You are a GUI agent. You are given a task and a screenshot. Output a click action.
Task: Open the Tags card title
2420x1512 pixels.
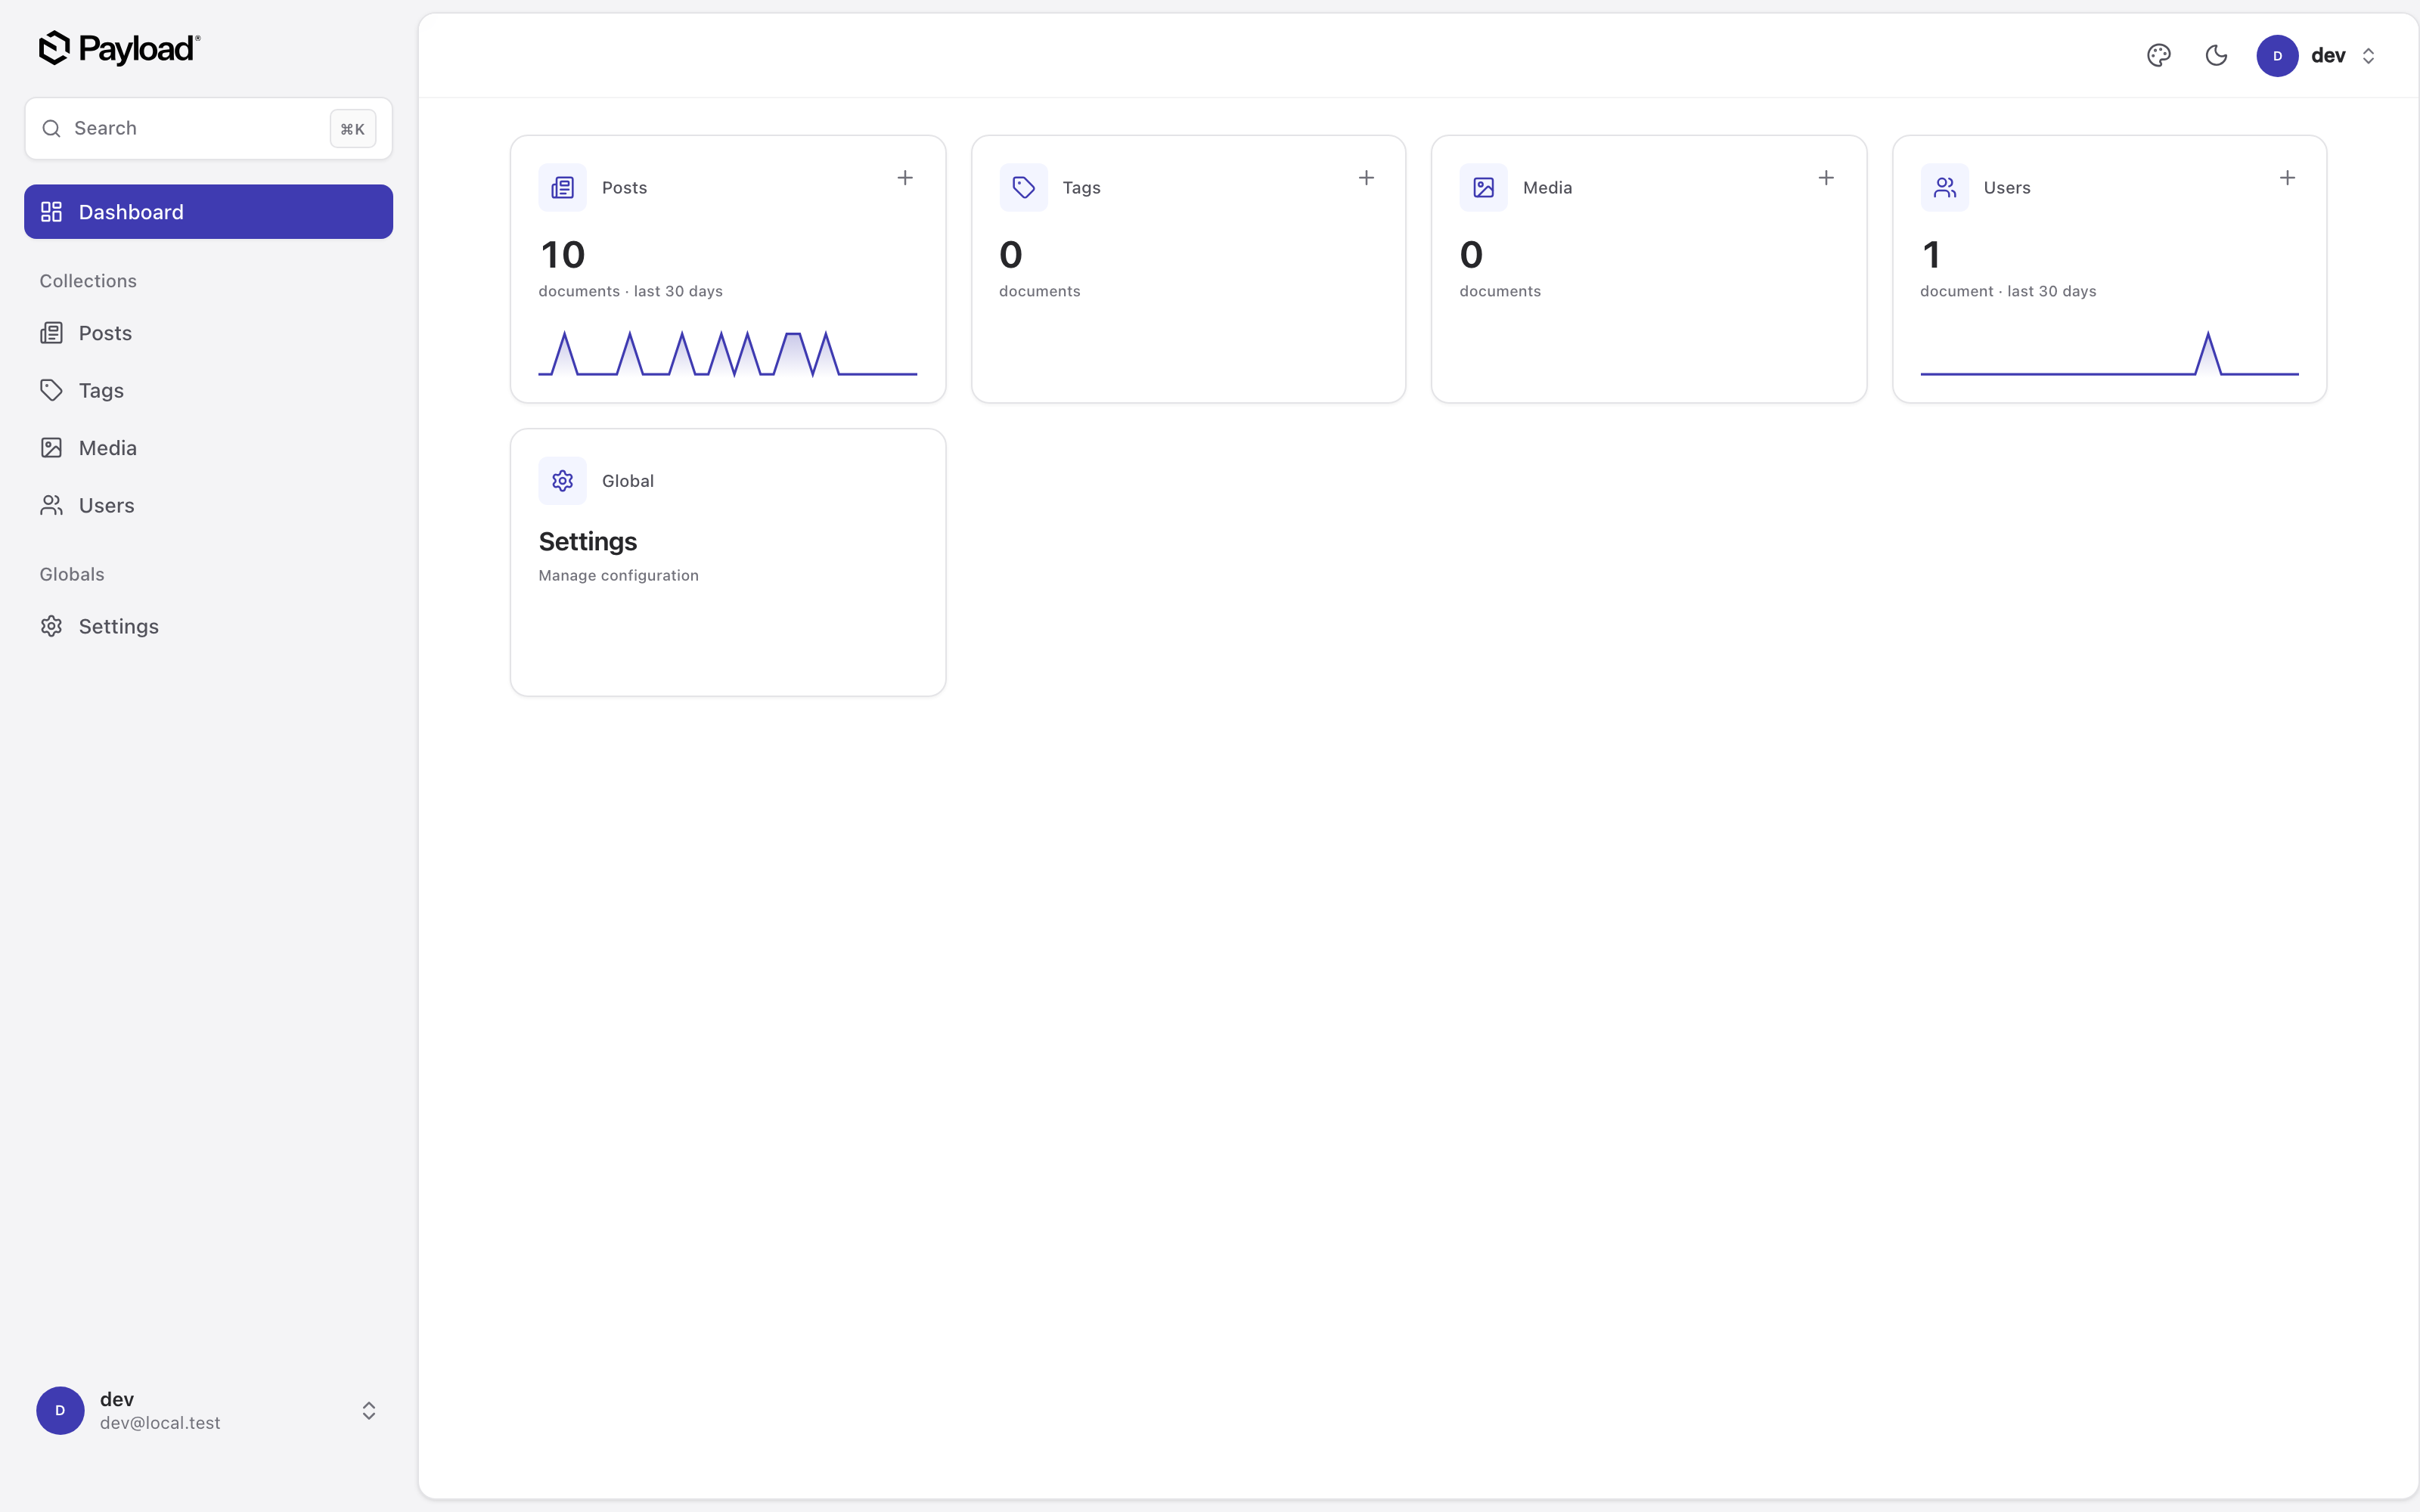1081,188
